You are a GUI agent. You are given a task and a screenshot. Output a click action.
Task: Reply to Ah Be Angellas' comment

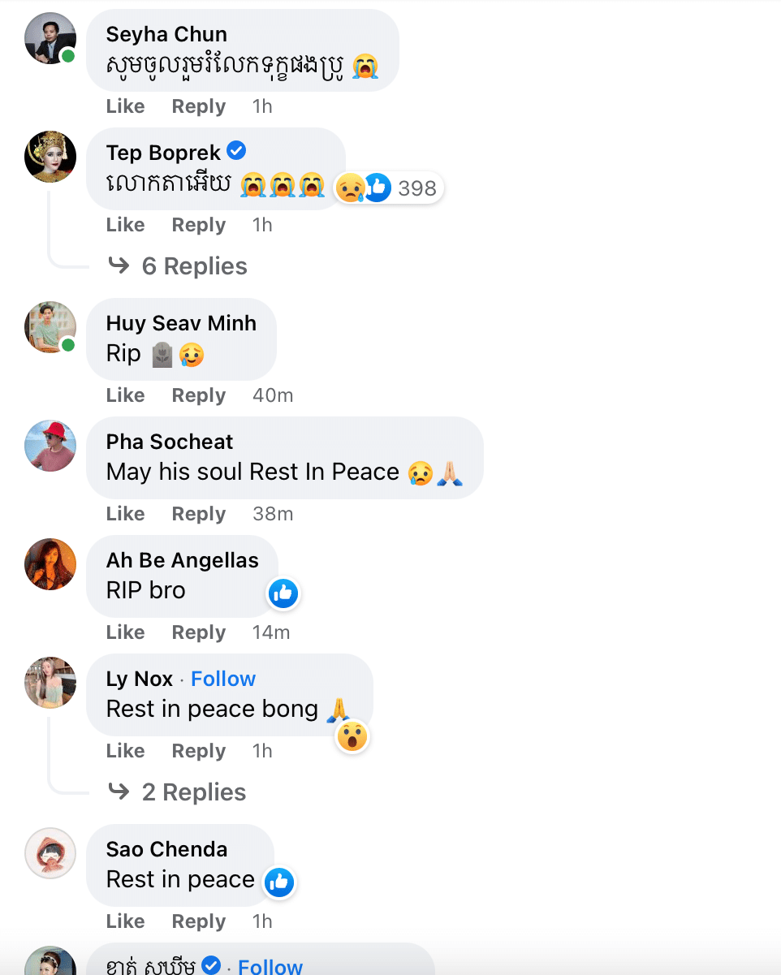(198, 632)
